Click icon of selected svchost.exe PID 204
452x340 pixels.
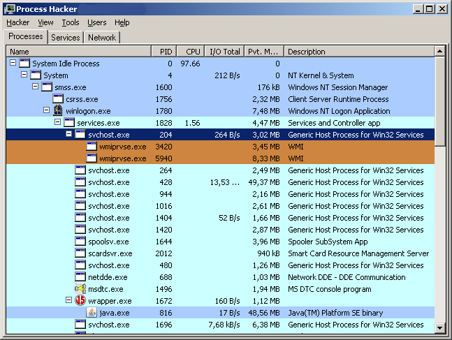point(80,134)
